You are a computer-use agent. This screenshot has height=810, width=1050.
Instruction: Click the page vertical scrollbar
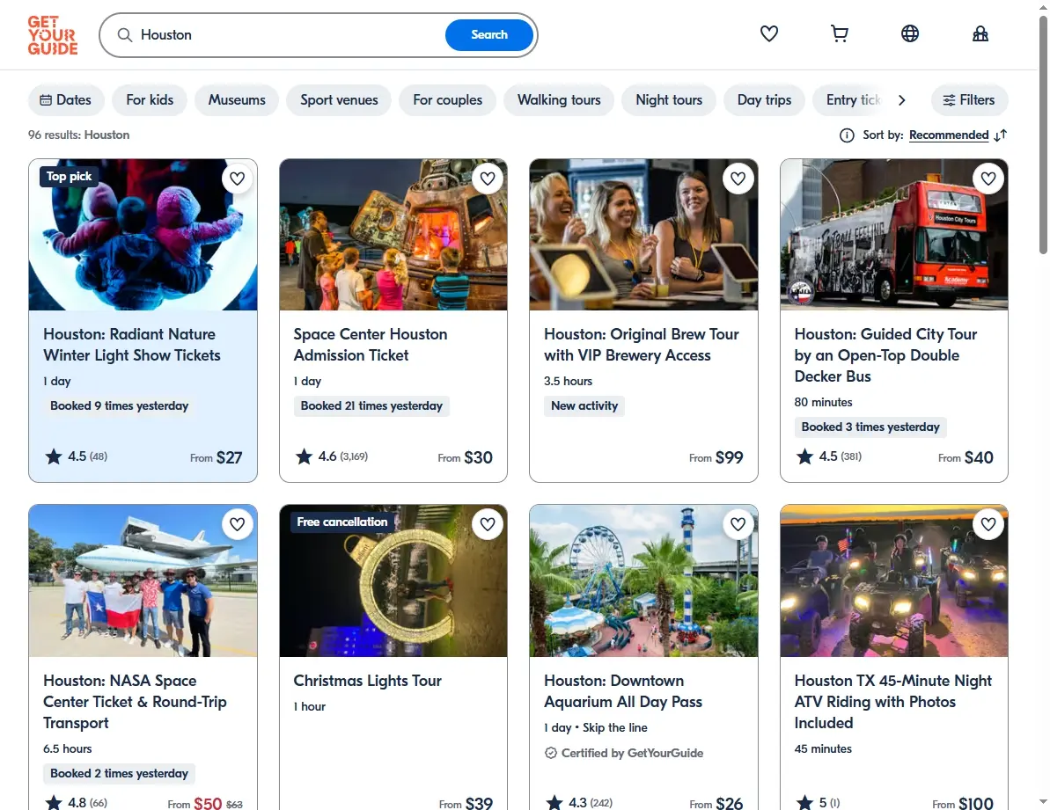point(1043,137)
